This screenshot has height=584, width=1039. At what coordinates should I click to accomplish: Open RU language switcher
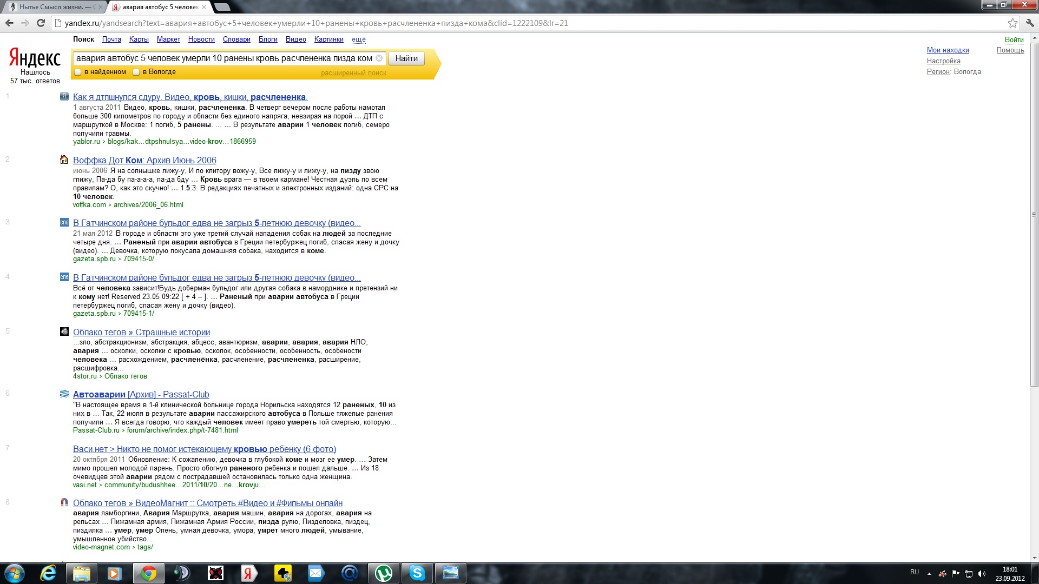pyautogui.click(x=915, y=572)
